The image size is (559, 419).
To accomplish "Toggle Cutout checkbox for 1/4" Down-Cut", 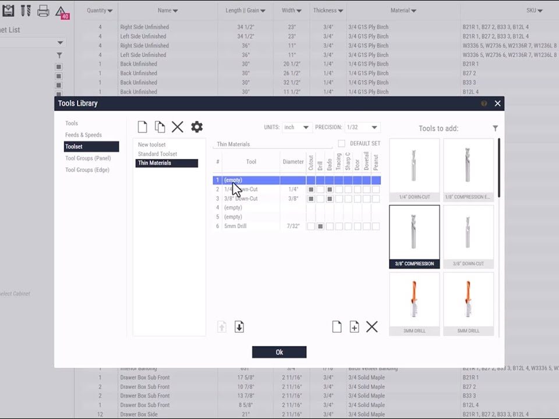I will [311, 190].
